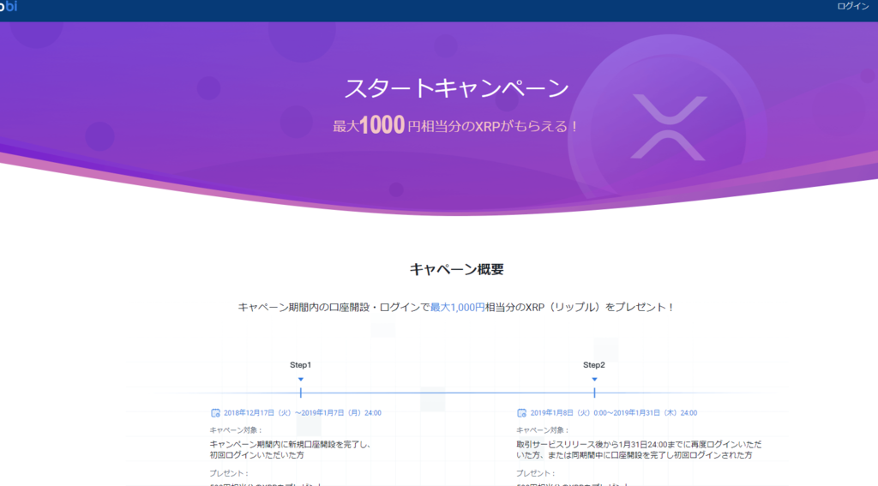
Task: Click the calendar icon beside 2018年12月17日 date
Action: coord(215,412)
